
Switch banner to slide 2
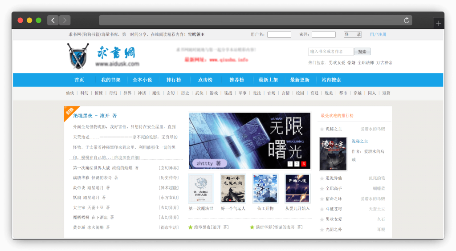(297, 164)
